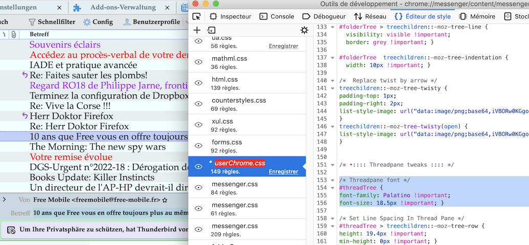Click the Schnellfilter button label

pos(56,22)
